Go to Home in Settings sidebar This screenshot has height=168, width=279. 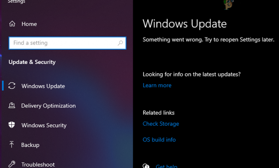29,24
